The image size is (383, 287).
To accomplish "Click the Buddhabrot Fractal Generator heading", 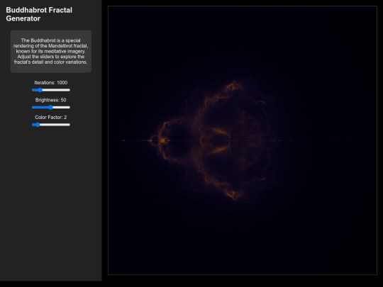I will click(x=39, y=14).
